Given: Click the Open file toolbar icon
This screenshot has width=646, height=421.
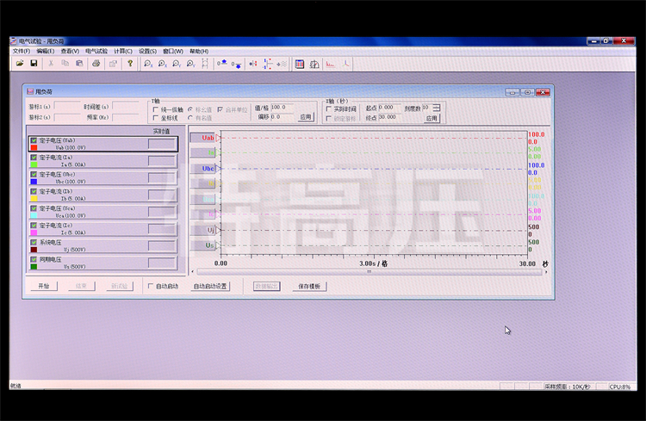Looking at the screenshot, I should (19, 64).
